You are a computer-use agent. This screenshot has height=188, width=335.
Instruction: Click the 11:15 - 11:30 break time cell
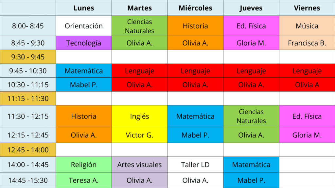pos(28,98)
